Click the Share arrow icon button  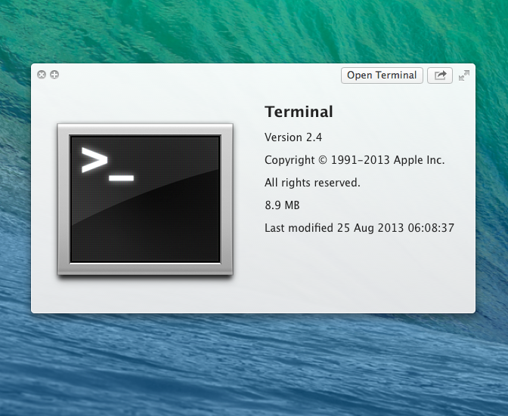click(440, 75)
